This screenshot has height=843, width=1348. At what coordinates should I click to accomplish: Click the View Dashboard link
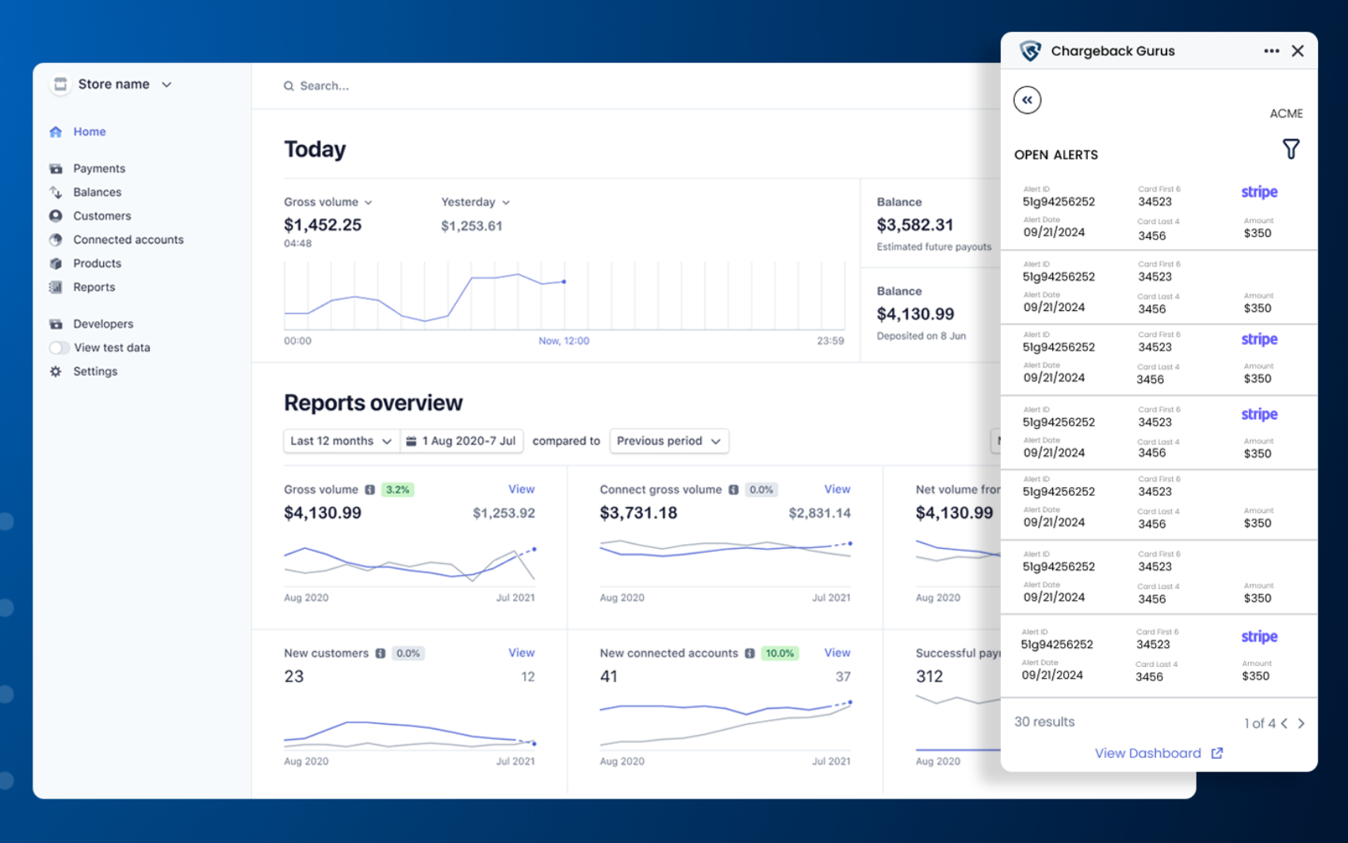tap(1149, 753)
